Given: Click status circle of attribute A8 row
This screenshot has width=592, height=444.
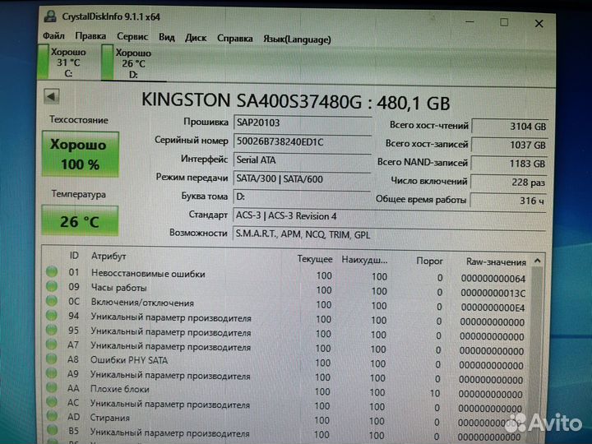Looking at the screenshot, I should click(x=52, y=358).
